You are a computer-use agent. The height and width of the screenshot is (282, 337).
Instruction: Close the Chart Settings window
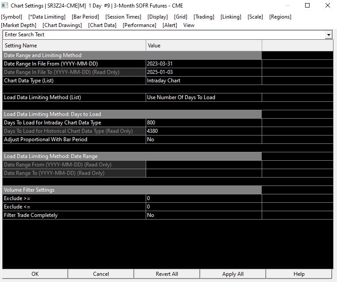click(x=328, y=5)
